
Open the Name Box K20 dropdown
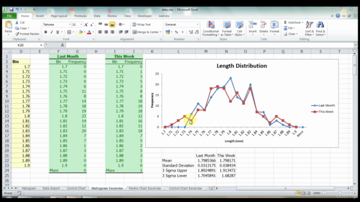(x=41, y=45)
